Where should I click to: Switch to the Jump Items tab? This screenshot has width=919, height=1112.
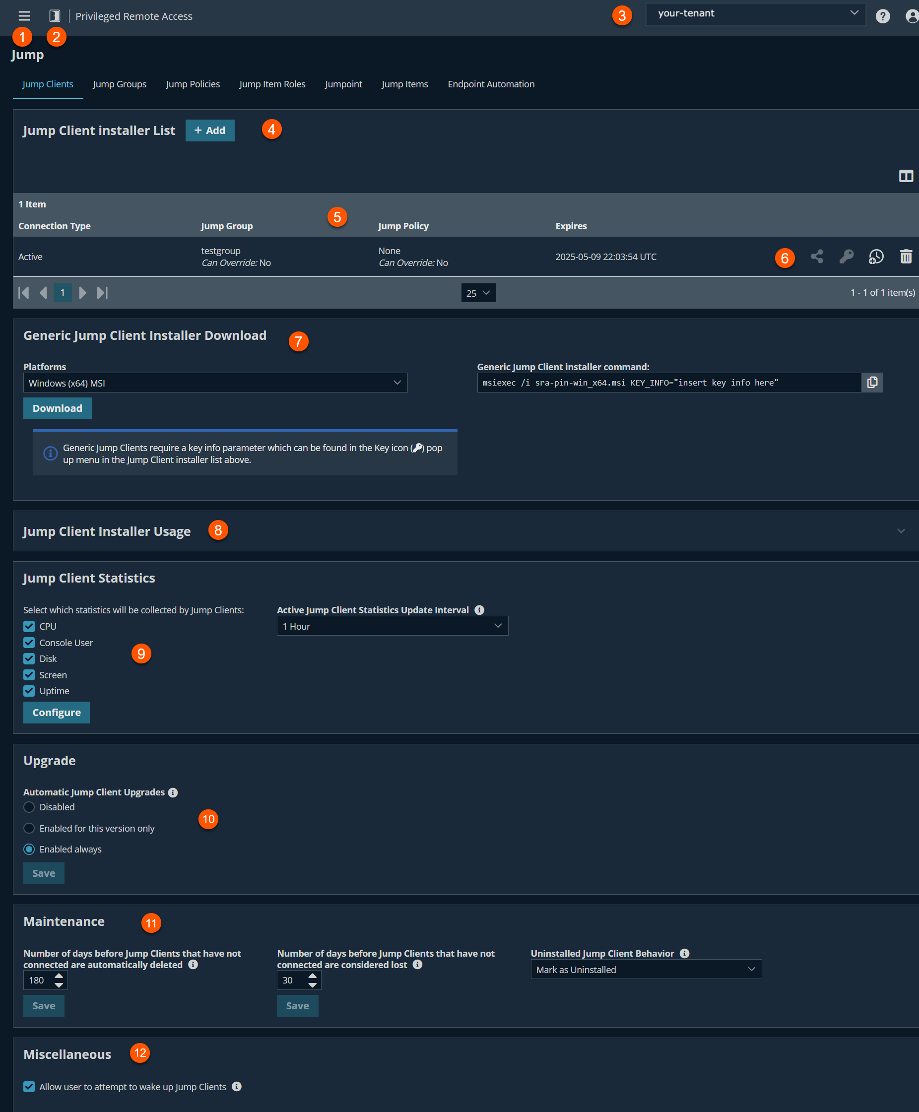[404, 84]
